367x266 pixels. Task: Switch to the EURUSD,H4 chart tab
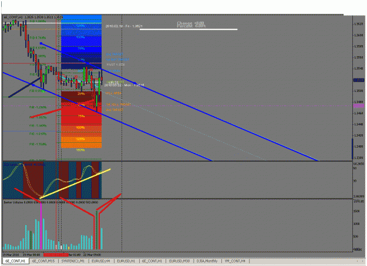(101, 261)
